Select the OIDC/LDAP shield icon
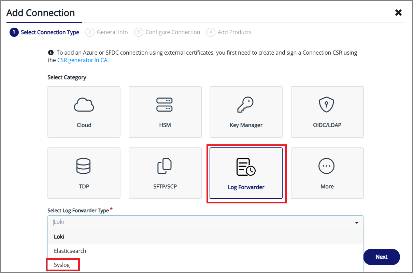 pos(327,105)
